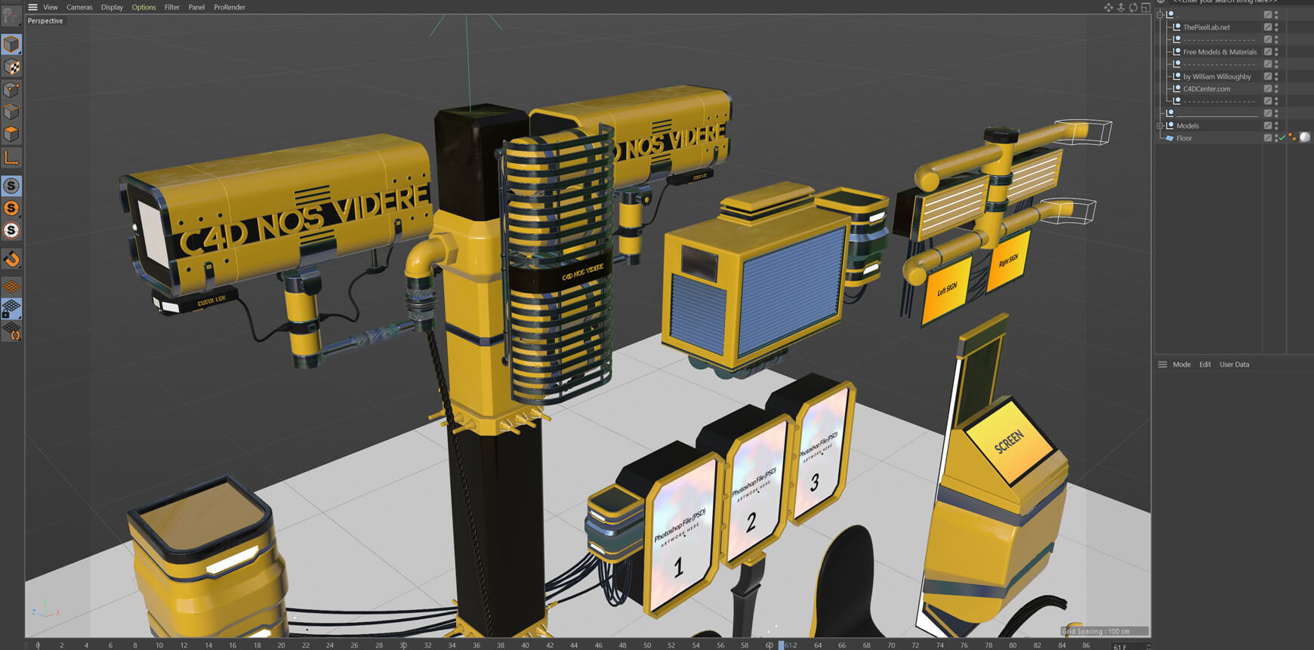Viewport: 1314px width, 650px height.
Task: Click the C4DCenter.com null icon
Action: tap(1177, 89)
